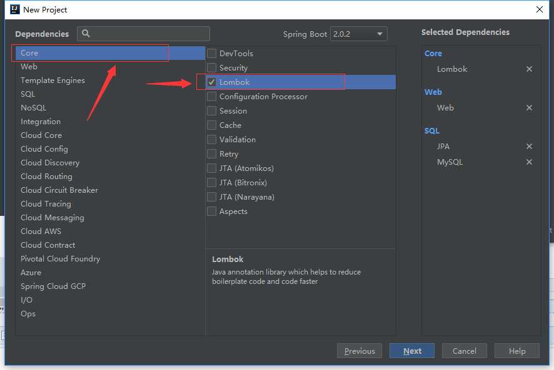Open the Integration category

pos(110,122)
